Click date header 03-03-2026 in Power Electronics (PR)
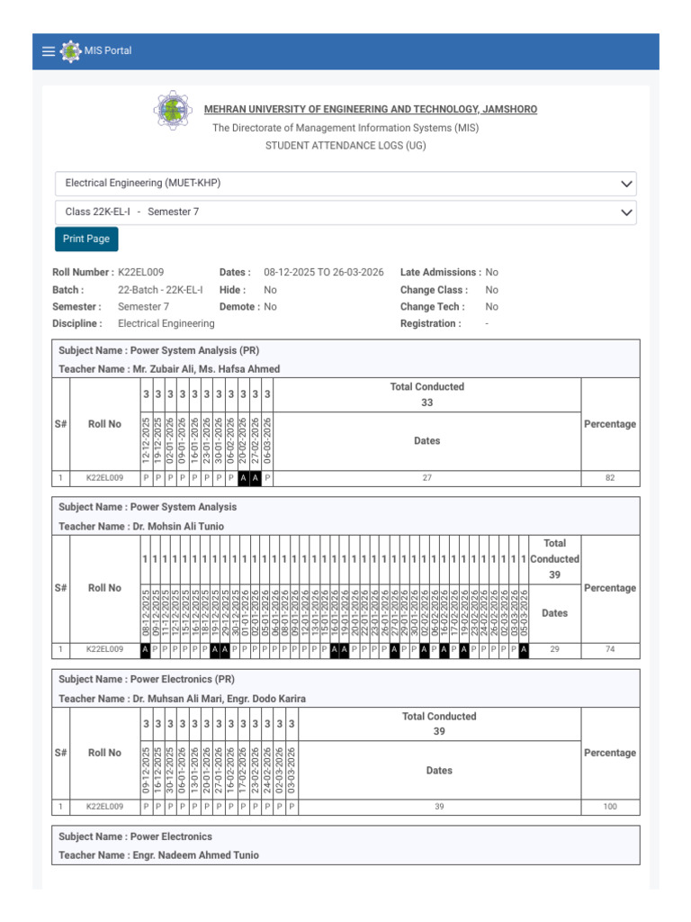 click(292, 771)
